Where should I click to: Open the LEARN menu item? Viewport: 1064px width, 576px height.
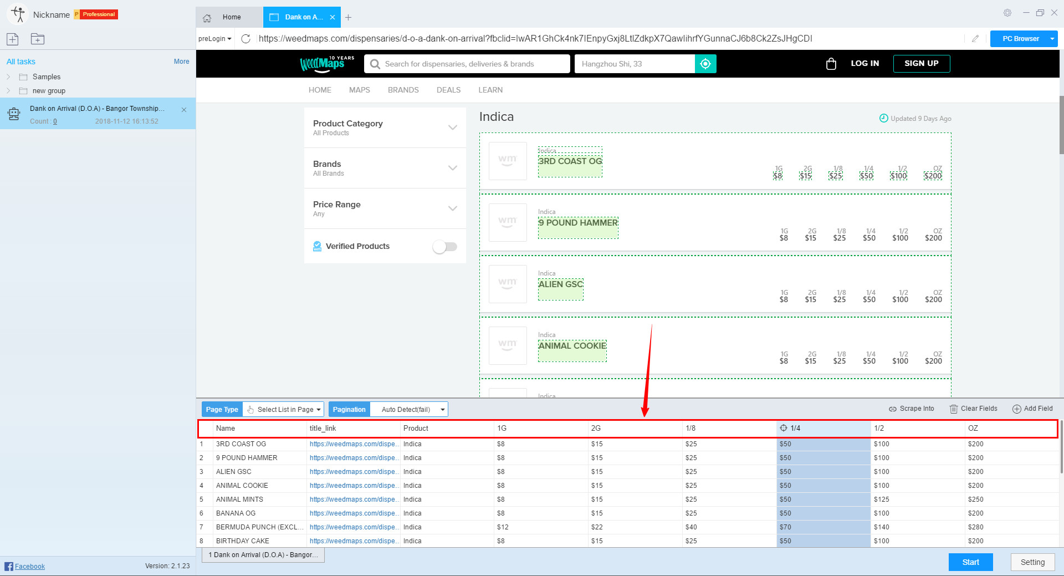(x=490, y=90)
